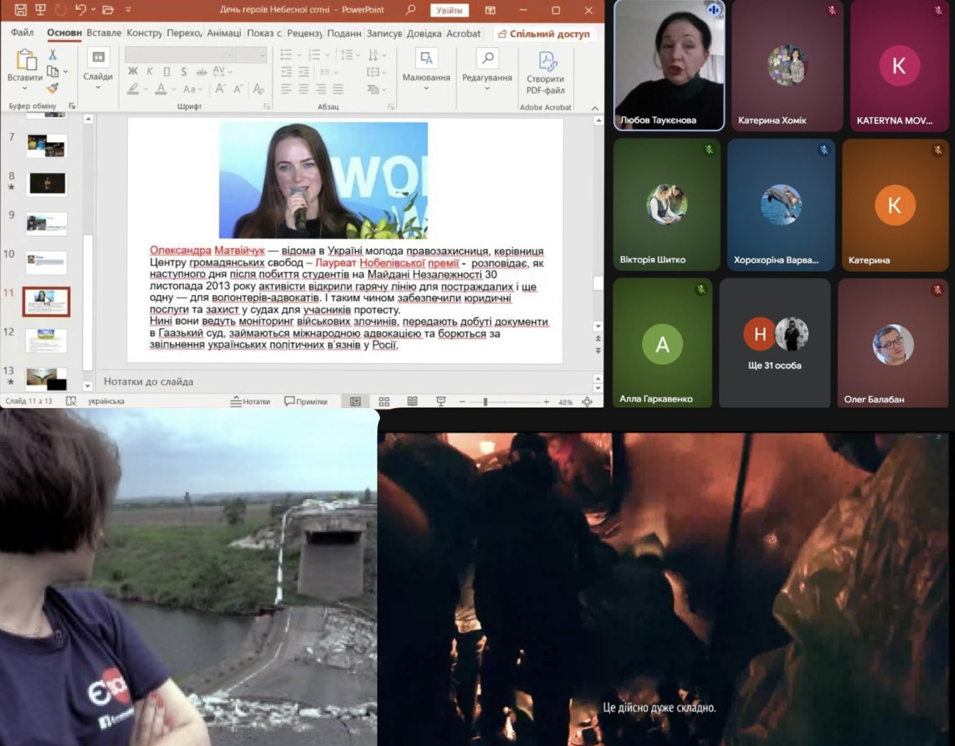Screen dimensions: 955x746
Task: Expand the Вставити paste dropdown
Action: [x=25, y=88]
